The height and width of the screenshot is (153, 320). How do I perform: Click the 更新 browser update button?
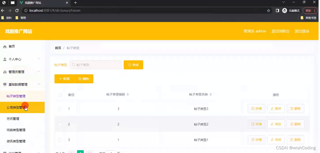tap(310, 11)
